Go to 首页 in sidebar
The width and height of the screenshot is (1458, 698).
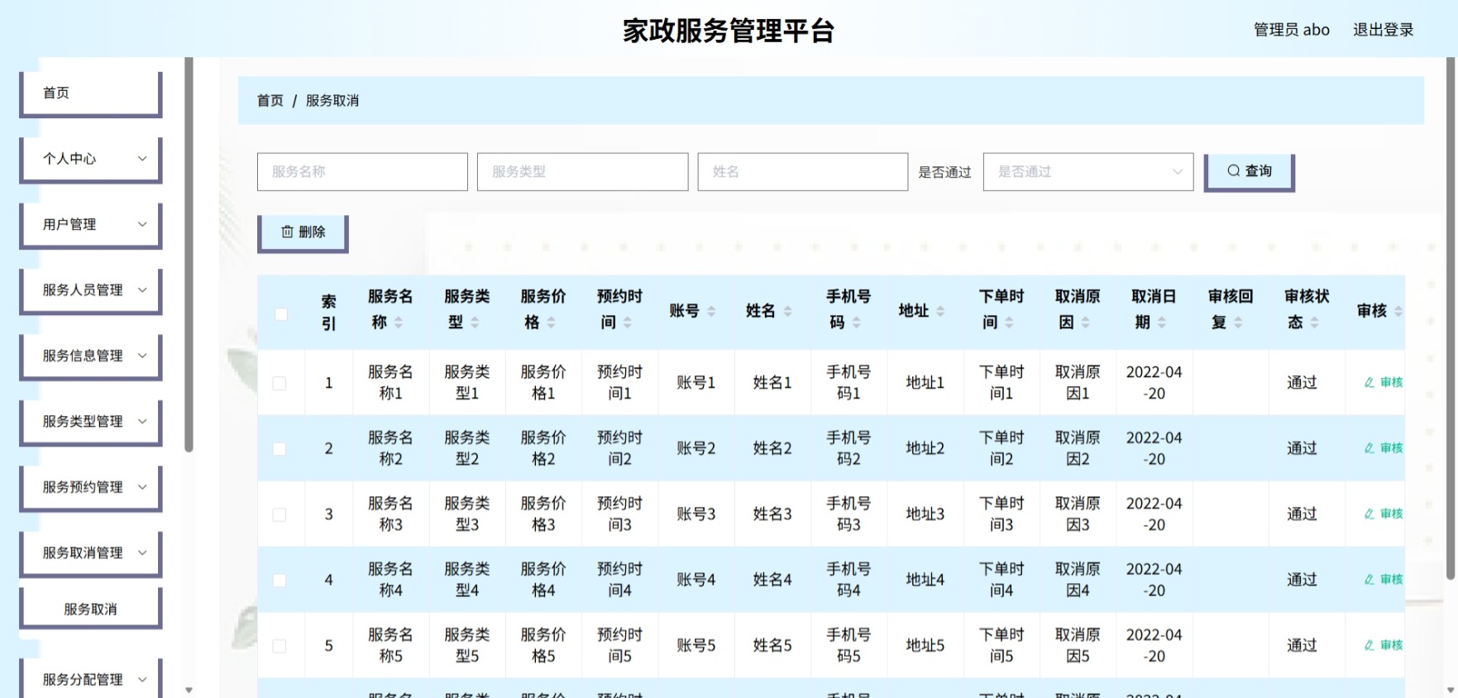click(91, 93)
